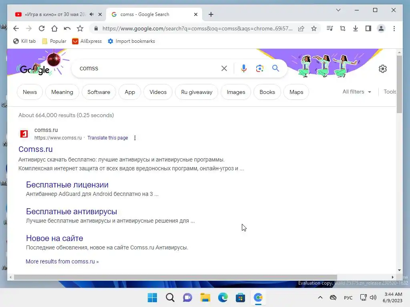The width and height of the screenshot is (410, 307).
Task: Click the star icon left of address bar
Action: [x=80, y=28]
